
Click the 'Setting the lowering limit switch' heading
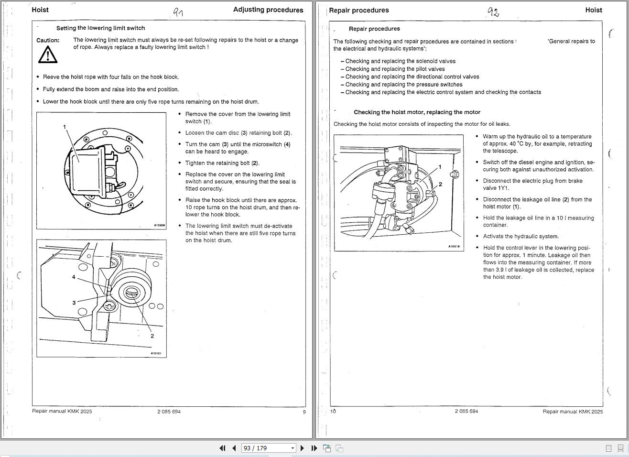click(100, 28)
